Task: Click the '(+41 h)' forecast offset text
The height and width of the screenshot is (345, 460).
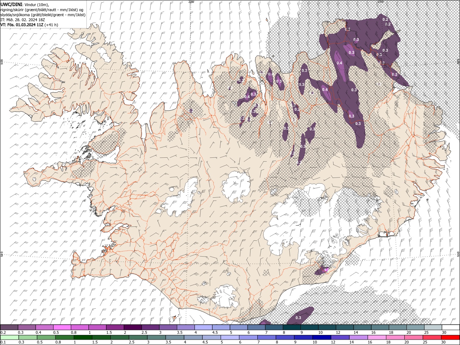Action: (x=51, y=25)
